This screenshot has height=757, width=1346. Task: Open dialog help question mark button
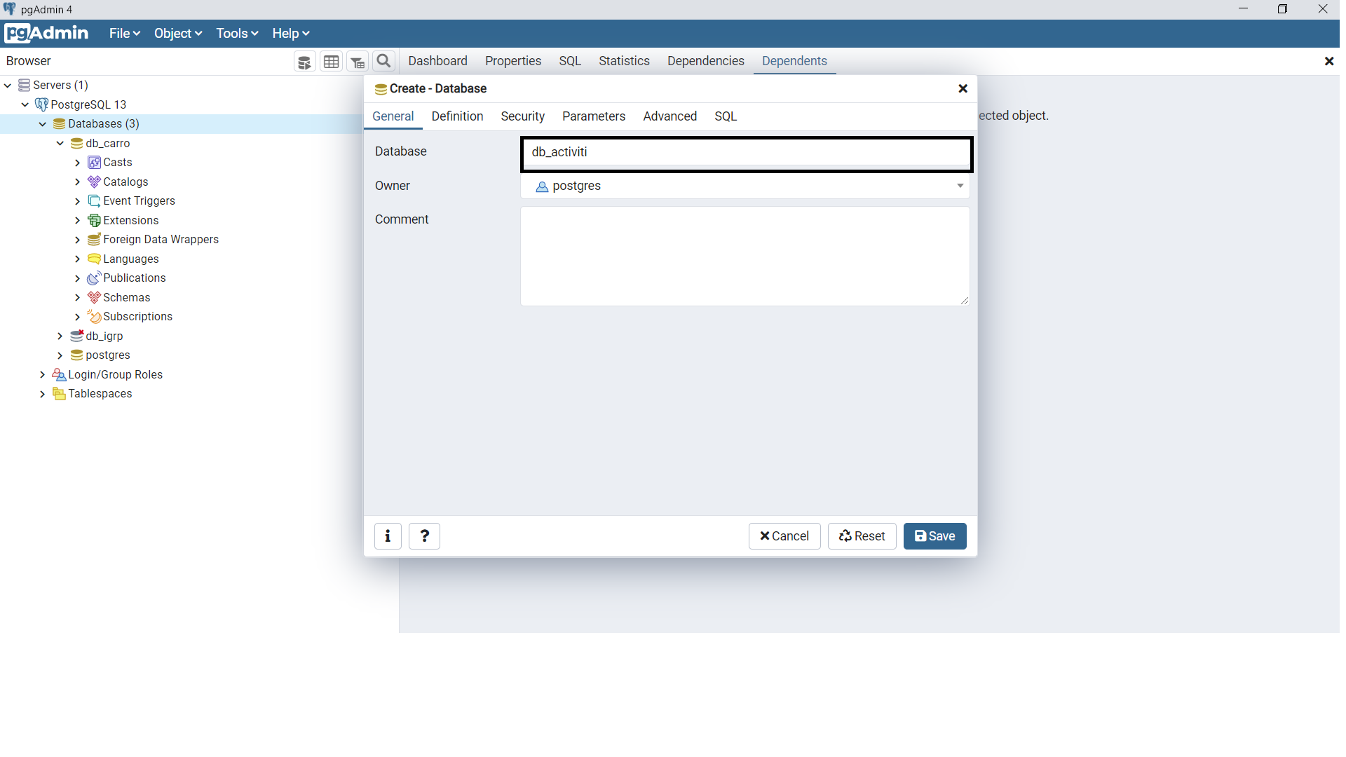click(425, 536)
